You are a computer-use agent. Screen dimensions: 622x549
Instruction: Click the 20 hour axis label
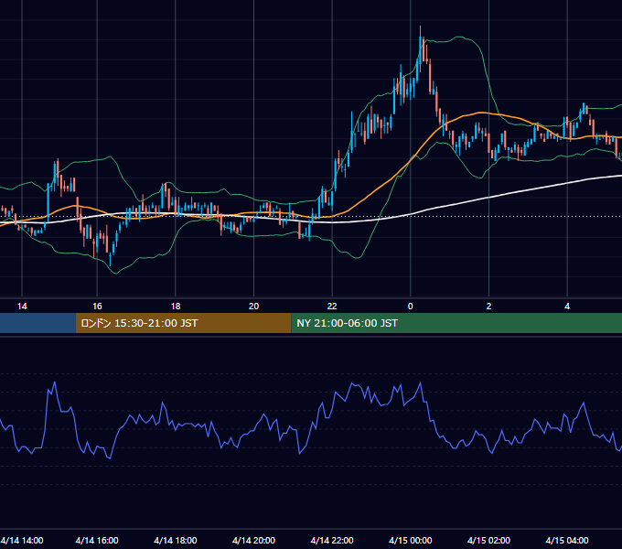click(x=254, y=307)
